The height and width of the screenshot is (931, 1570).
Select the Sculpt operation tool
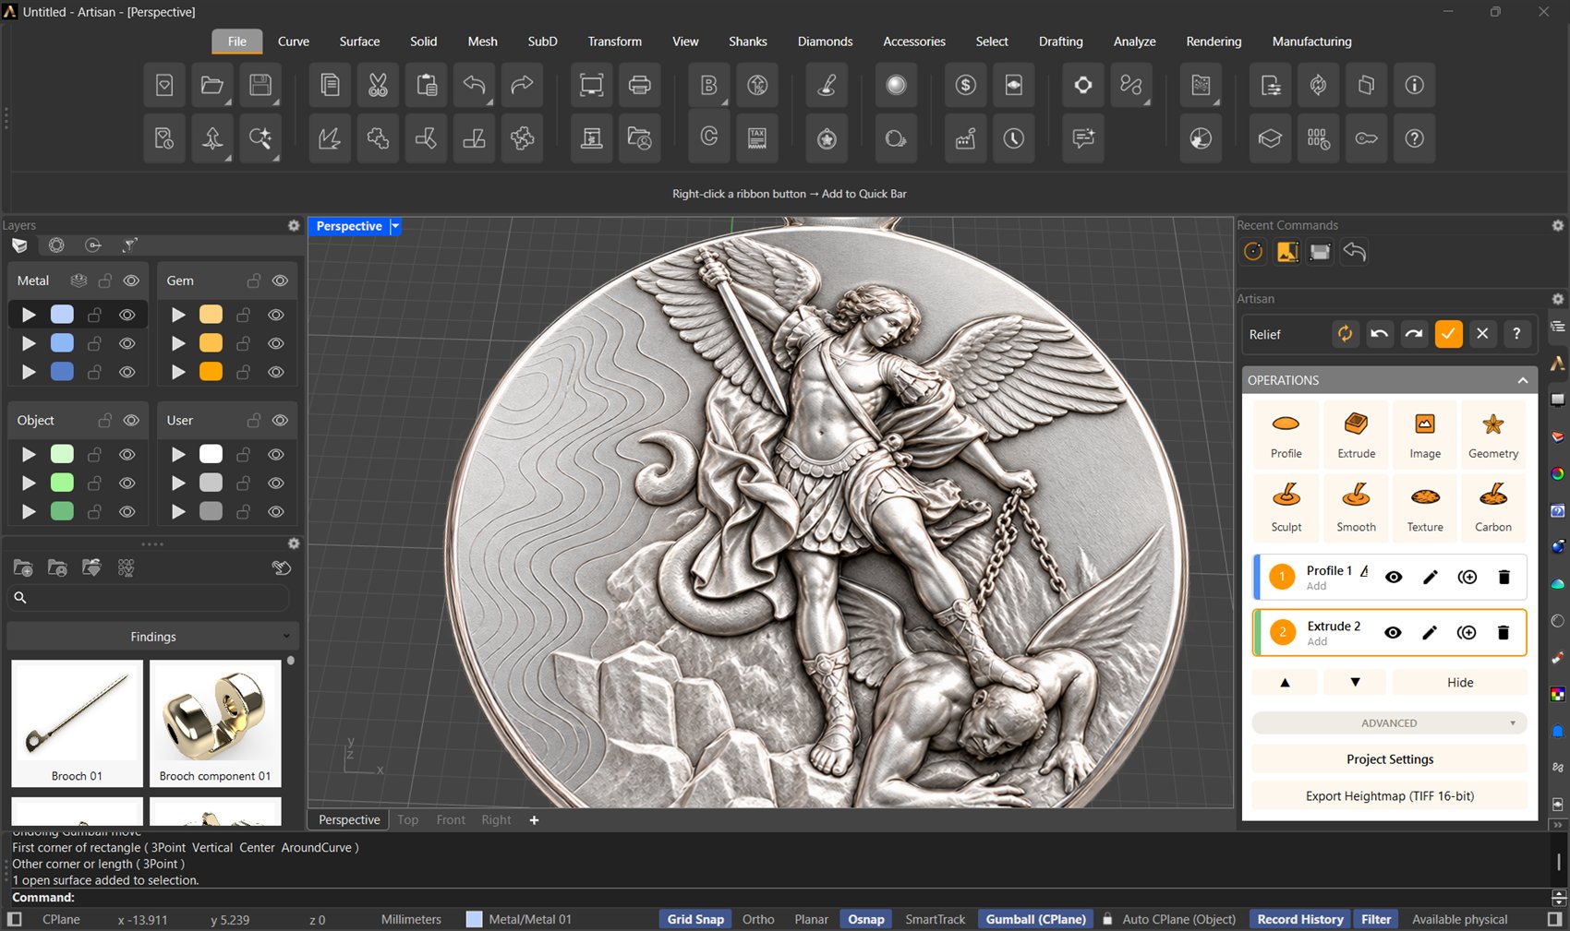[x=1286, y=507]
